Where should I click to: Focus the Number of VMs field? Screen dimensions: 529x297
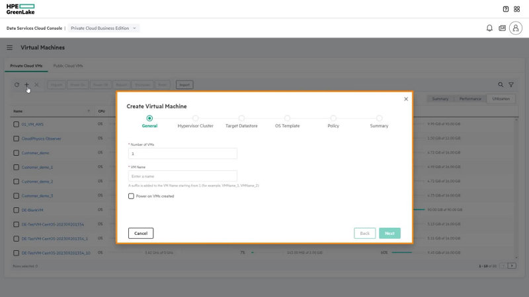(x=183, y=154)
